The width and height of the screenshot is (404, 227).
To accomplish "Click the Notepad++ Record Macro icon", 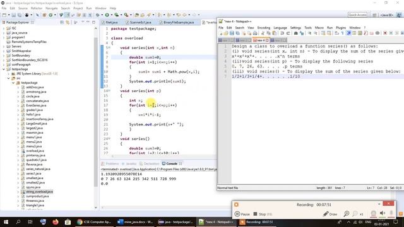I will pyautogui.click(x=385, y=33).
